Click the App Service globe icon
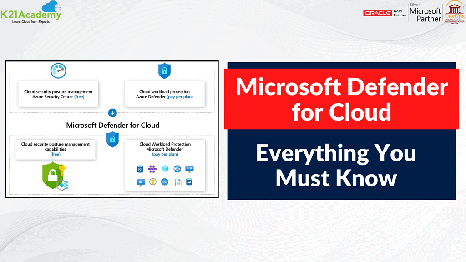This screenshot has height=262, width=466. point(177,168)
